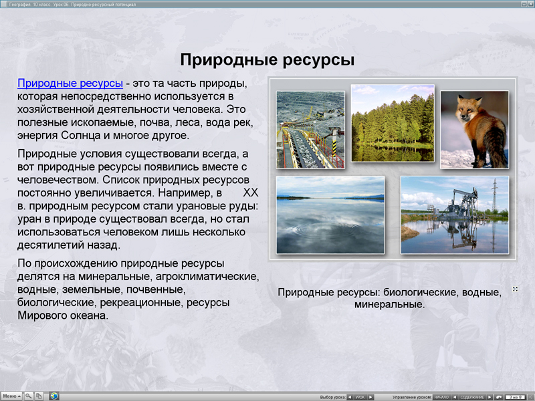Click the resize arrows icon beside the caption
Viewport: 535px width, 401px height.
pos(516,289)
